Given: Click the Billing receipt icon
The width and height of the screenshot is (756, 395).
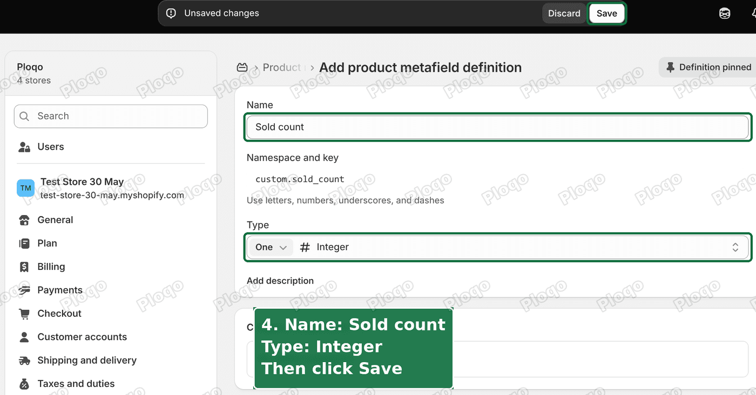Looking at the screenshot, I should coord(24,267).
